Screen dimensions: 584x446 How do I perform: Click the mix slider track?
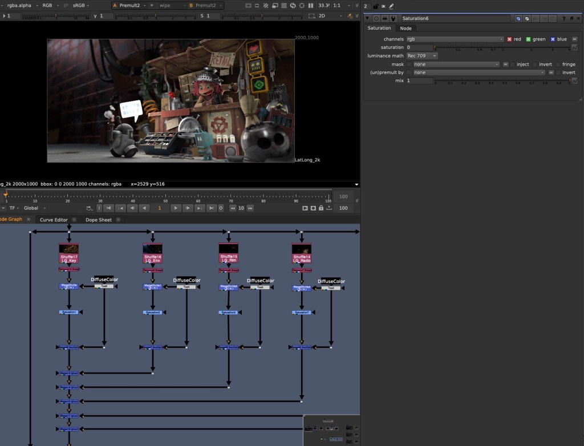pyautogui.click(x=502, y=81)
